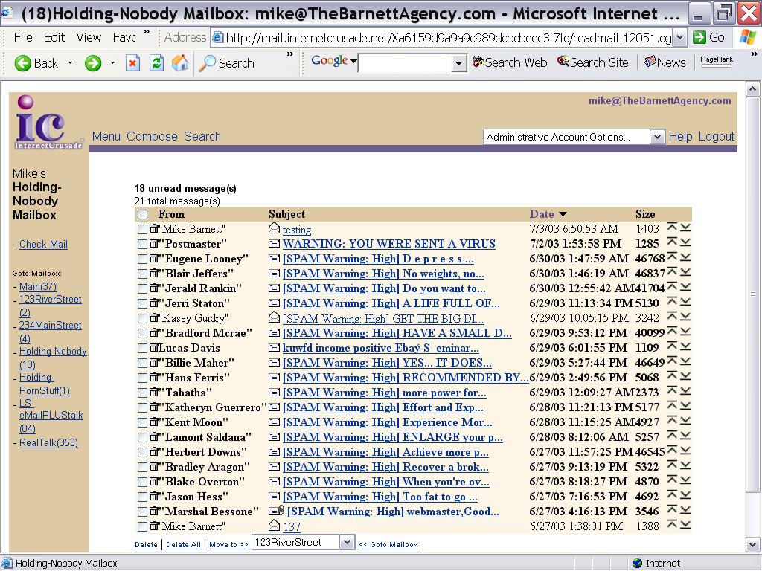Image resolution: width=762 pixels, height=571 pixels.
Task: Click the Search magnifier toolbar button
Action: [226, 63]
